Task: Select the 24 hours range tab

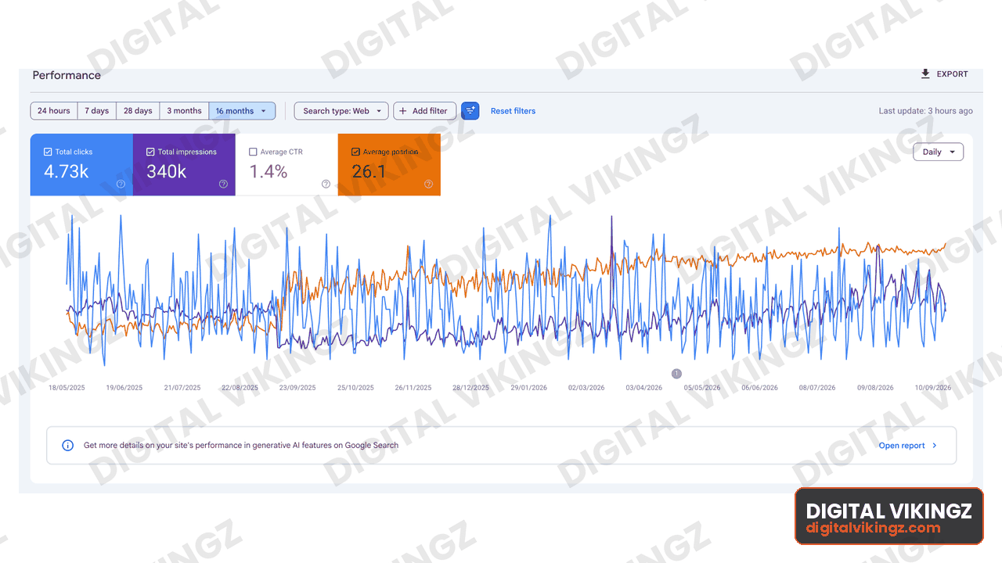Action: [x=54, y=111]
